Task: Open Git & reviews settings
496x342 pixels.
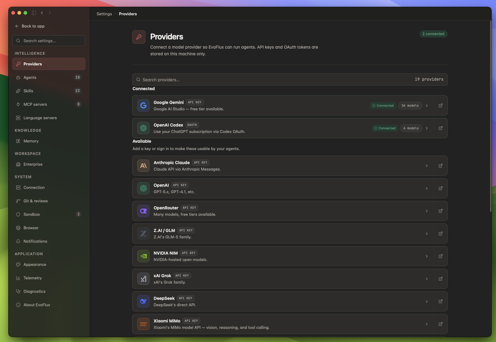Action: pyautogui.click(x=49, y=201)
